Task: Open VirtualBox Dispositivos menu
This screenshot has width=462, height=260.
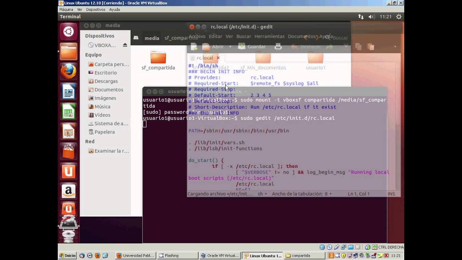Action: [x=96, y=9]
